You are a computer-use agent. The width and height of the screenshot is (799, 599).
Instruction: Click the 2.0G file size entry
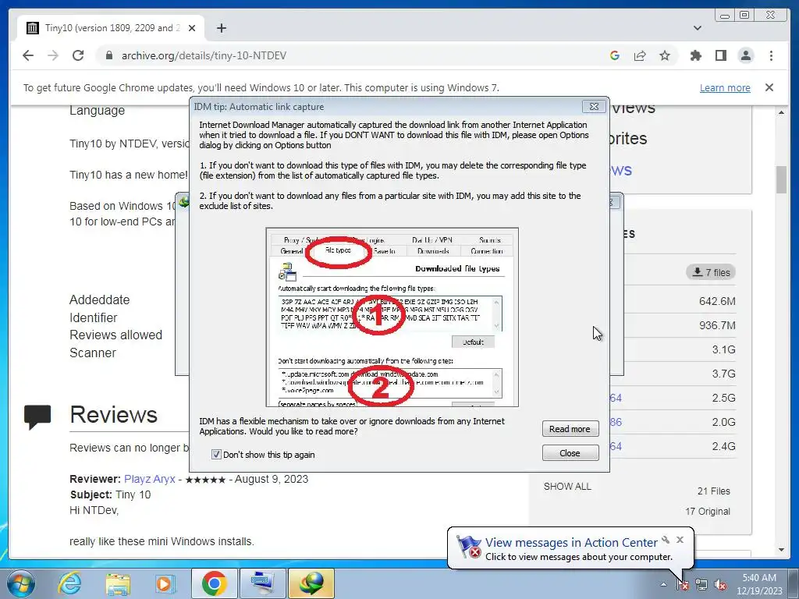[x=723, y=422]
